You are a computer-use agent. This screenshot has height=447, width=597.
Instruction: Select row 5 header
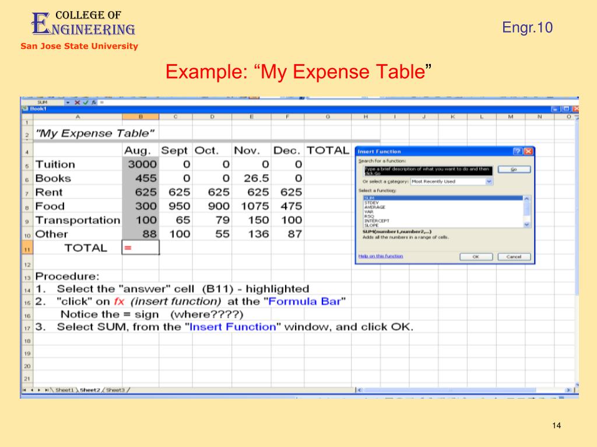click(x=27, y=165)
